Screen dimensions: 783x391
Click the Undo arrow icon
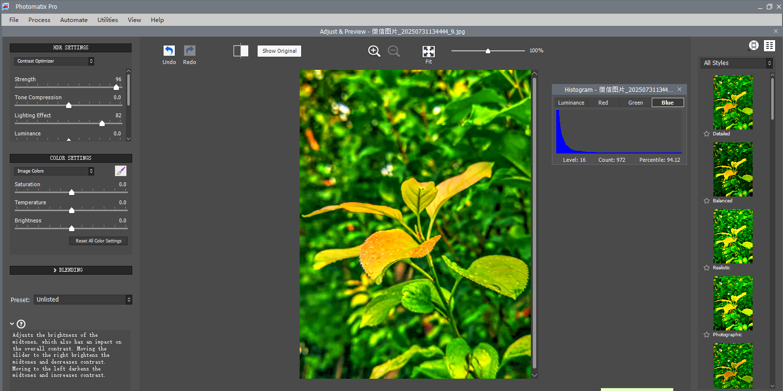coord(169,51)
